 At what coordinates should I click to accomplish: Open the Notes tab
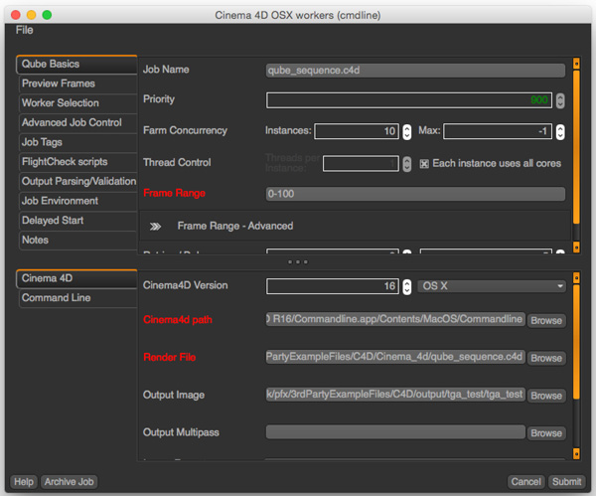[77, 240]
